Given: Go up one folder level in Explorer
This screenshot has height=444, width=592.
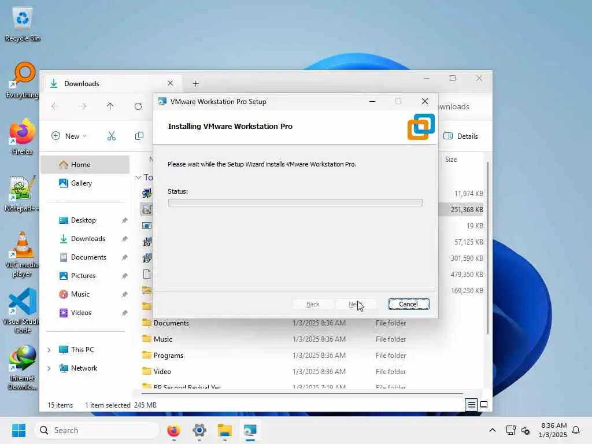Looking at the screenshot, I should coord(110,106).
